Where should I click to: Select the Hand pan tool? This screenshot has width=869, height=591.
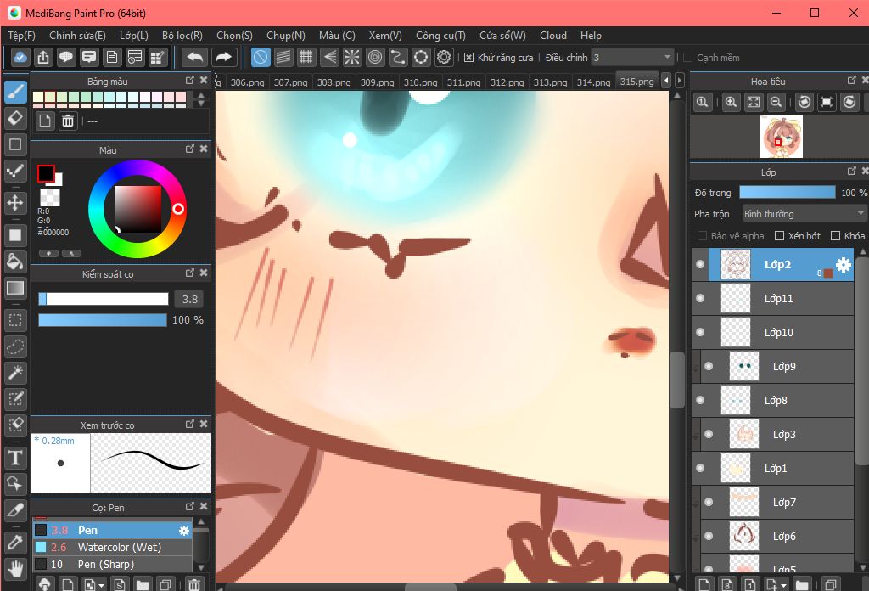[x=15, y=569]
